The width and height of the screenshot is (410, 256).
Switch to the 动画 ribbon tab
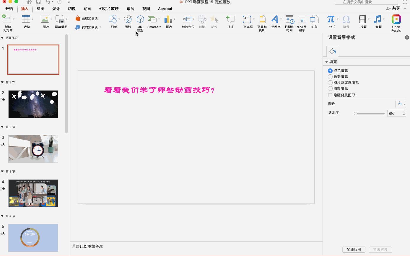(x=87, y=9)
